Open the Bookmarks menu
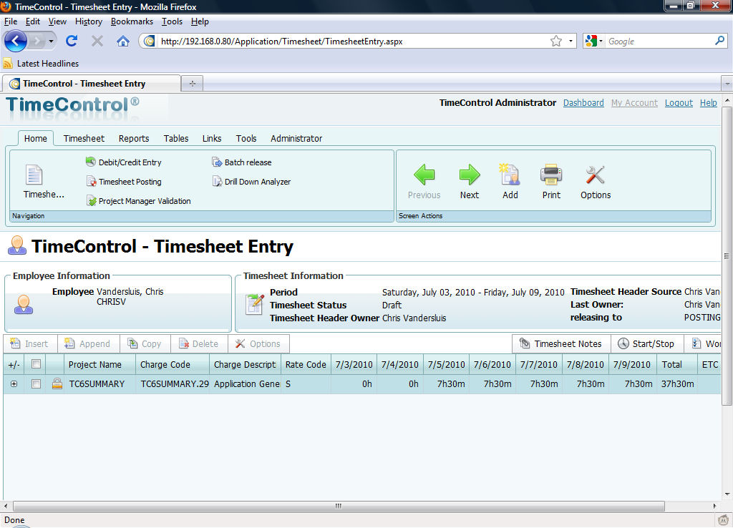Image resolution: width=733 pixels, height=528 pixels. pyautogui.click(x=132, y=21)
